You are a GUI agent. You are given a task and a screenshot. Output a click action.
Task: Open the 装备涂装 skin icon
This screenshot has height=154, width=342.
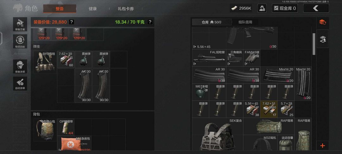(20, 66)
